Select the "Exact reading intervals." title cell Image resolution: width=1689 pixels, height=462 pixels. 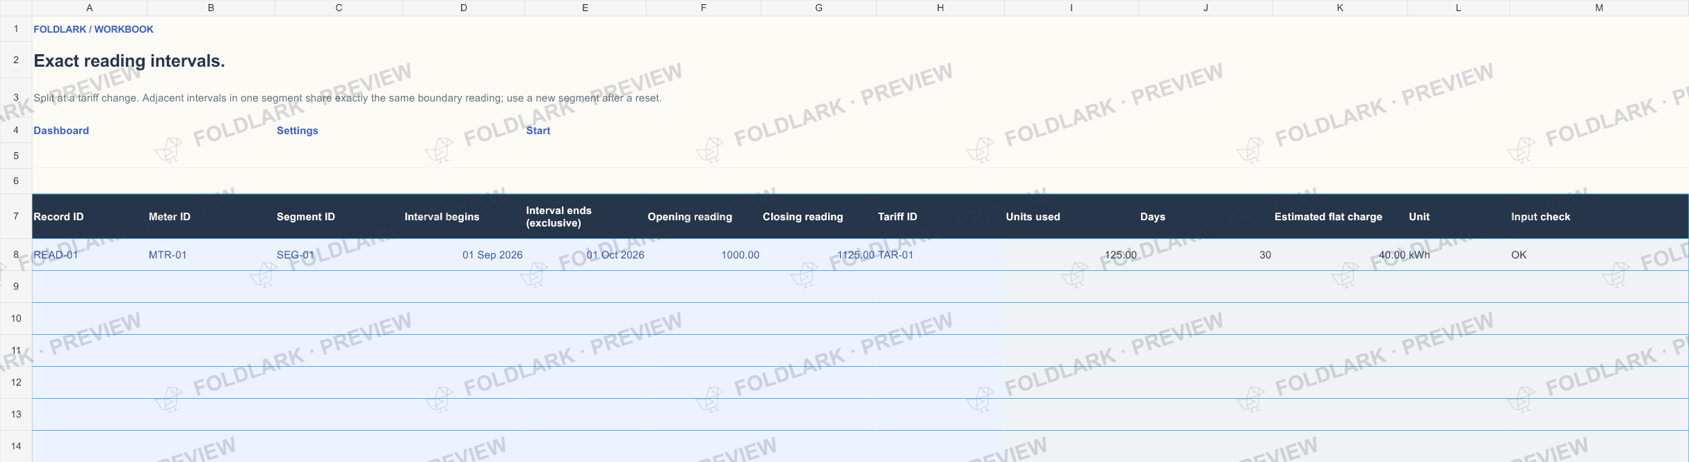(x=129, y=61)
